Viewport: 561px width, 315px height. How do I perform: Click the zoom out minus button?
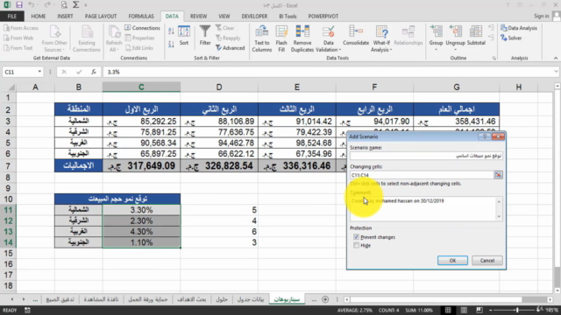(x=490, y=310)
